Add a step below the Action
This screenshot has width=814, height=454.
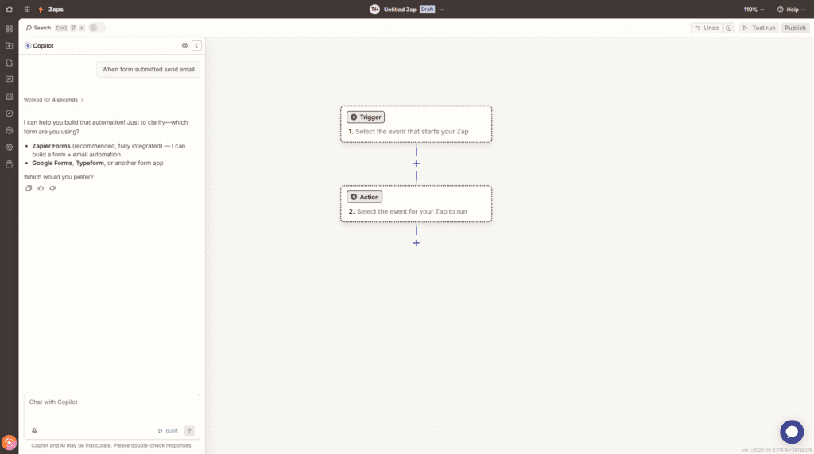[x=416, y=243]
